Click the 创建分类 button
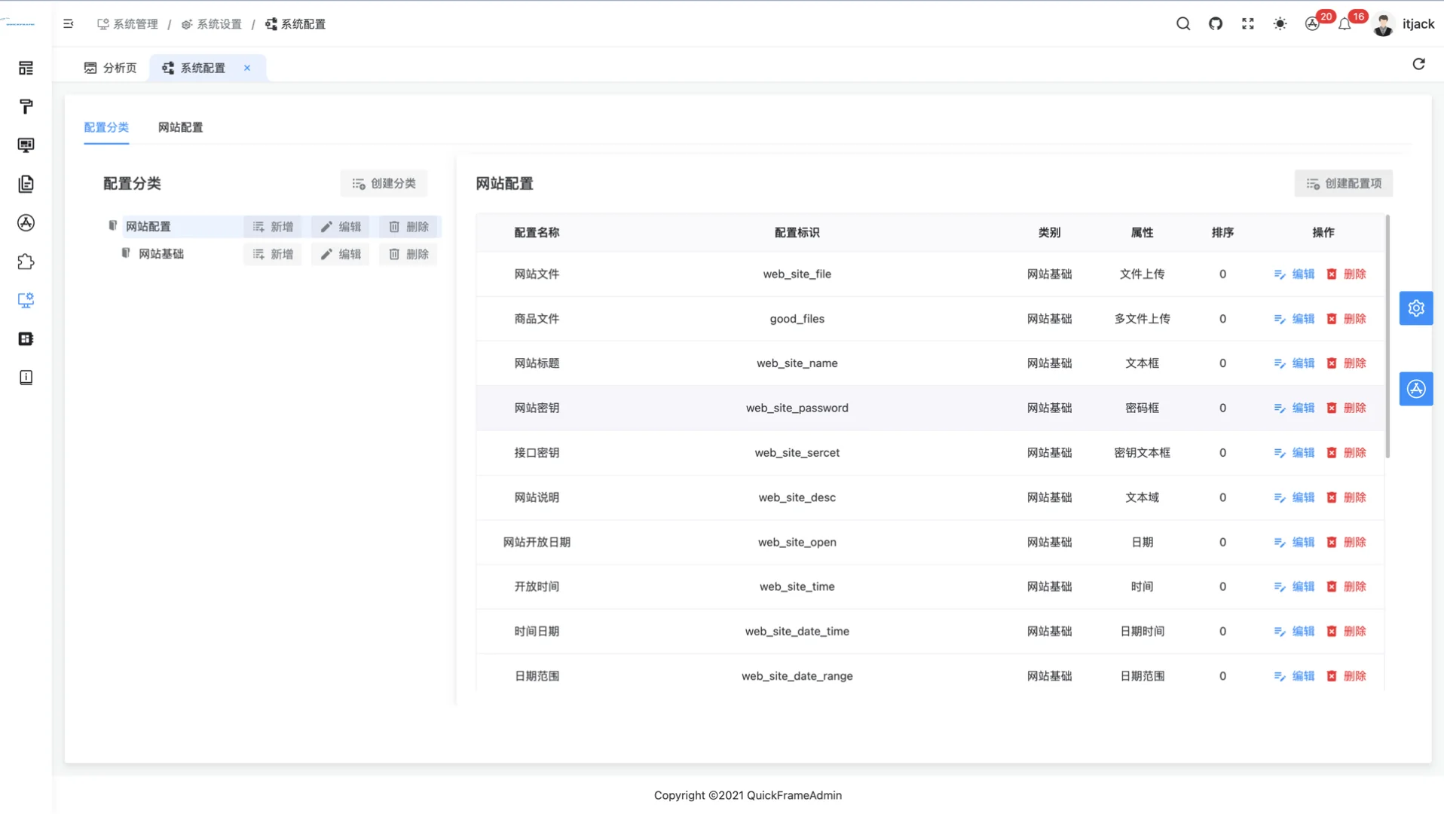Viewport: 1444px width, 814px height. (384, 183)
